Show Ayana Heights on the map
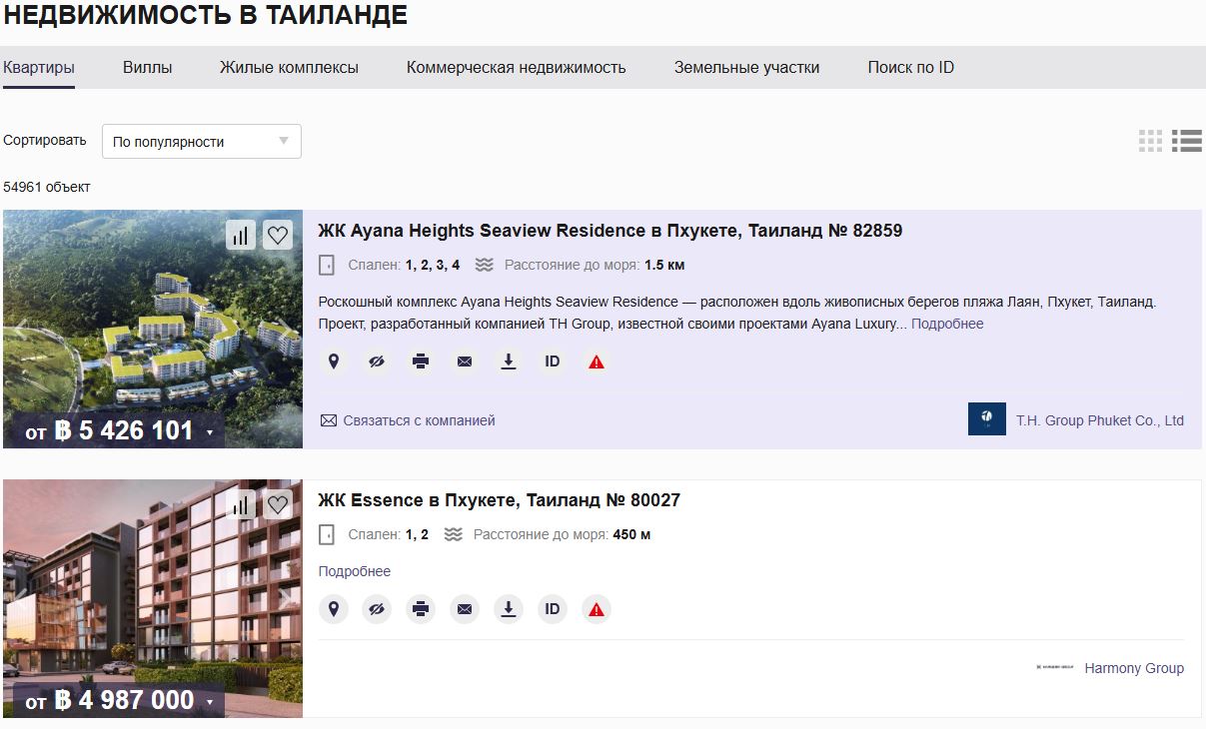The height and width of the screenshot is (729, 1206). [x=334, y=362]
